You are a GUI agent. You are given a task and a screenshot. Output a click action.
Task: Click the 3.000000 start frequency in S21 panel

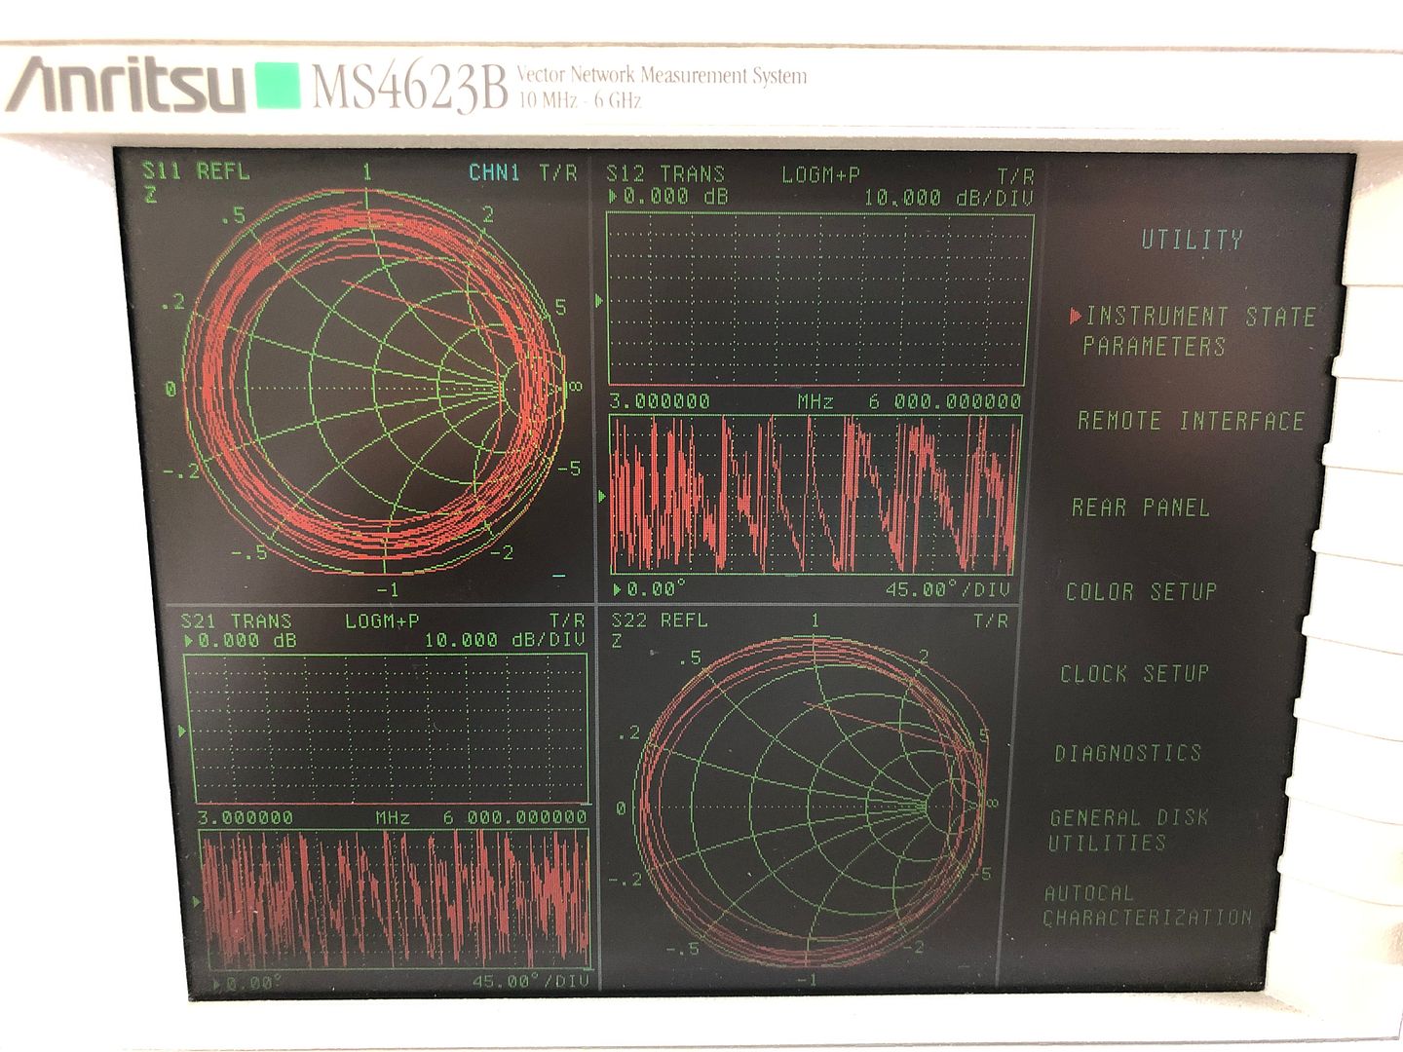[246, 817]
